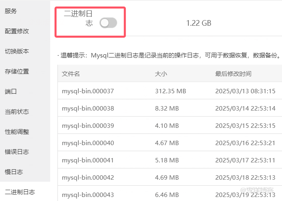
Task: Select the mysql-bin.000042 log file
Action: (x=88, y=178)
